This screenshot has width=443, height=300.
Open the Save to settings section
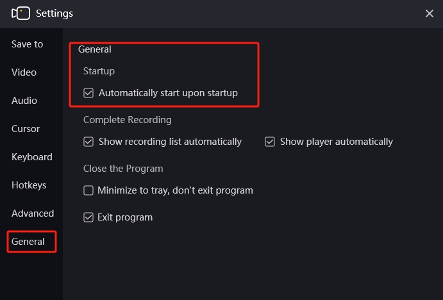pos(27,44)
